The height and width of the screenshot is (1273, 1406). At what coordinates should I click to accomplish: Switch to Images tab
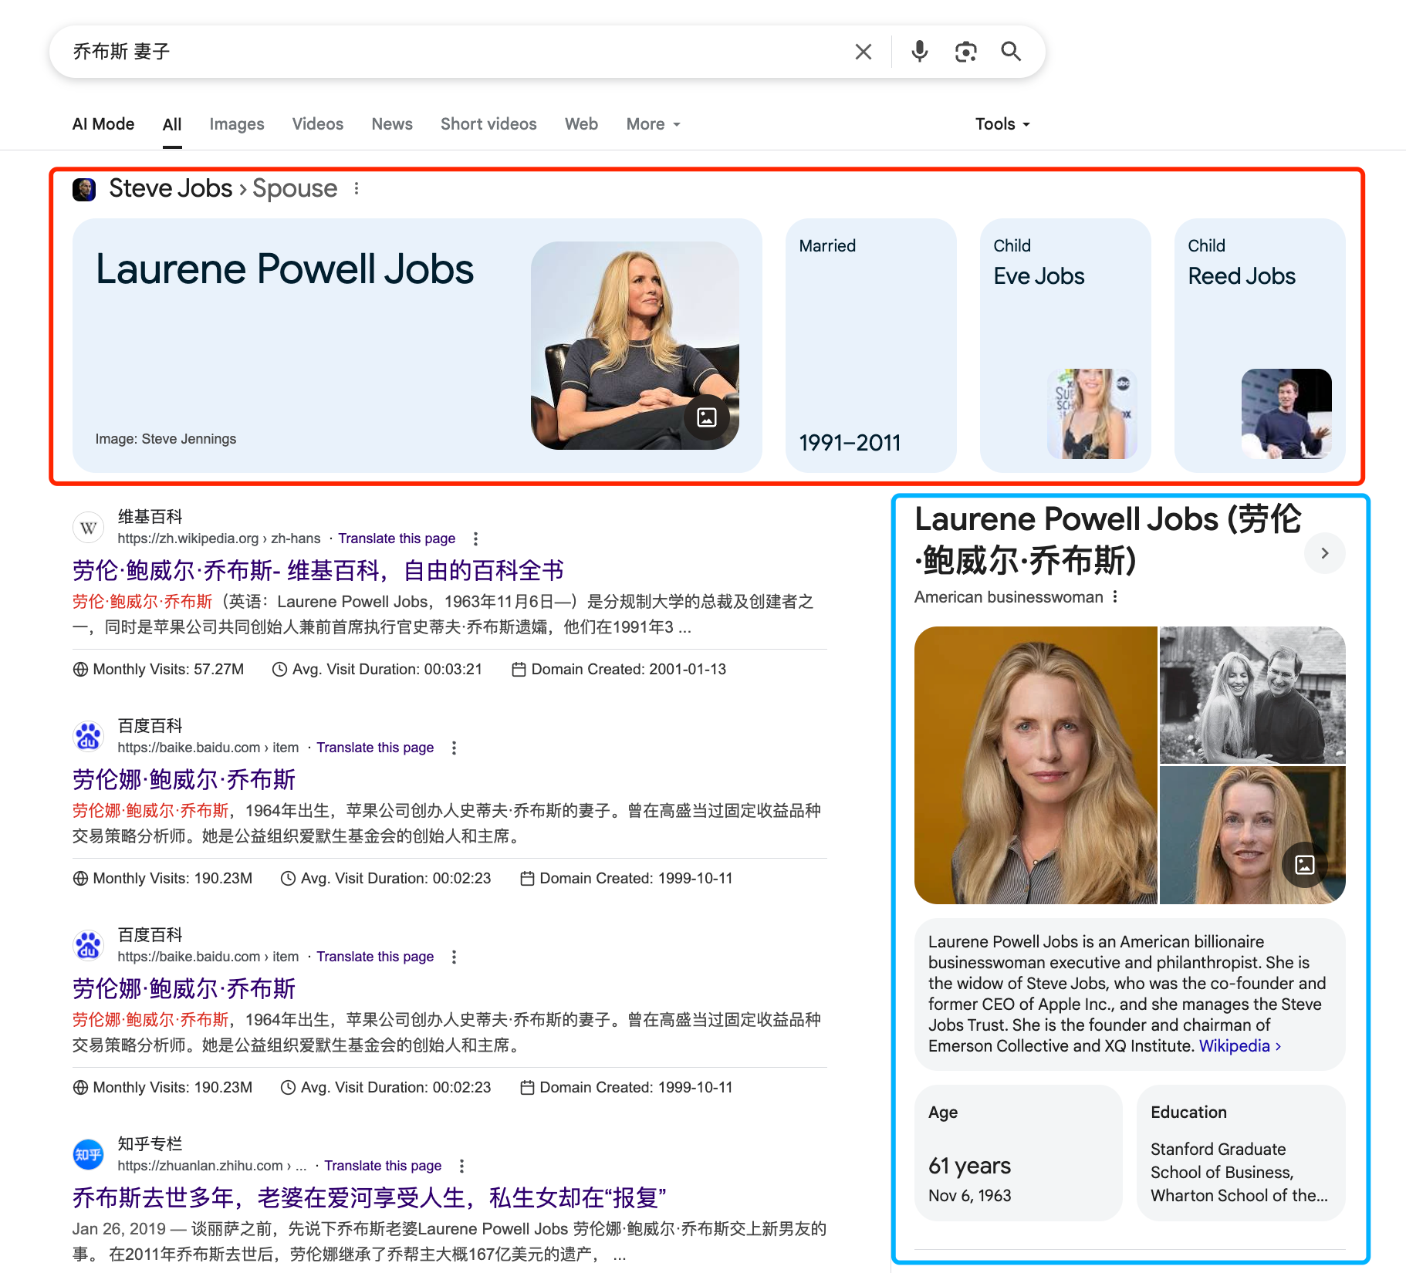[237, 124]
